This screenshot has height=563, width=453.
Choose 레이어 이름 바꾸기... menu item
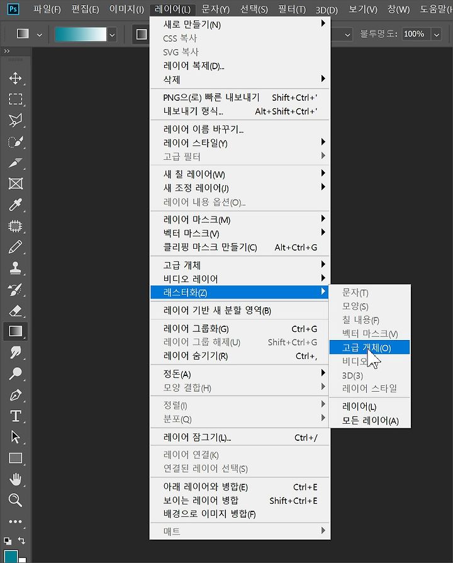point(240,129)
